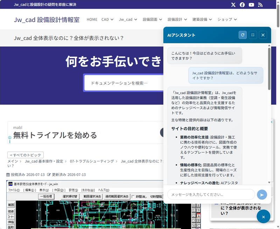Open the YouTube channel icon
The height and width of the screenshot is (229, 280).
click(x=251, y=5)
